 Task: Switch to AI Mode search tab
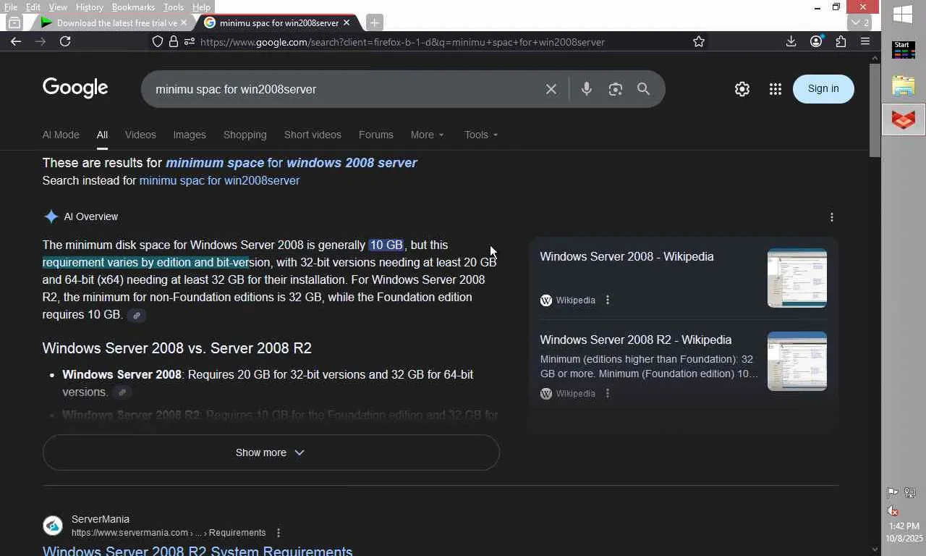click(61, 135)
